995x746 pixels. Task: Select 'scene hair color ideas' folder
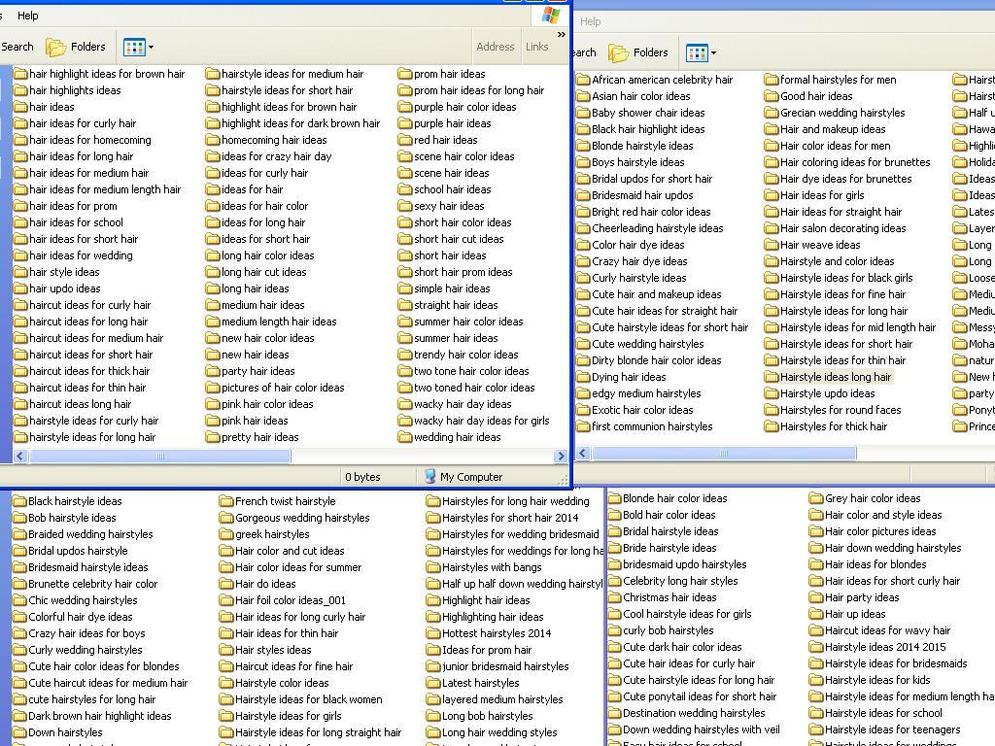click(x=457, y=156)
